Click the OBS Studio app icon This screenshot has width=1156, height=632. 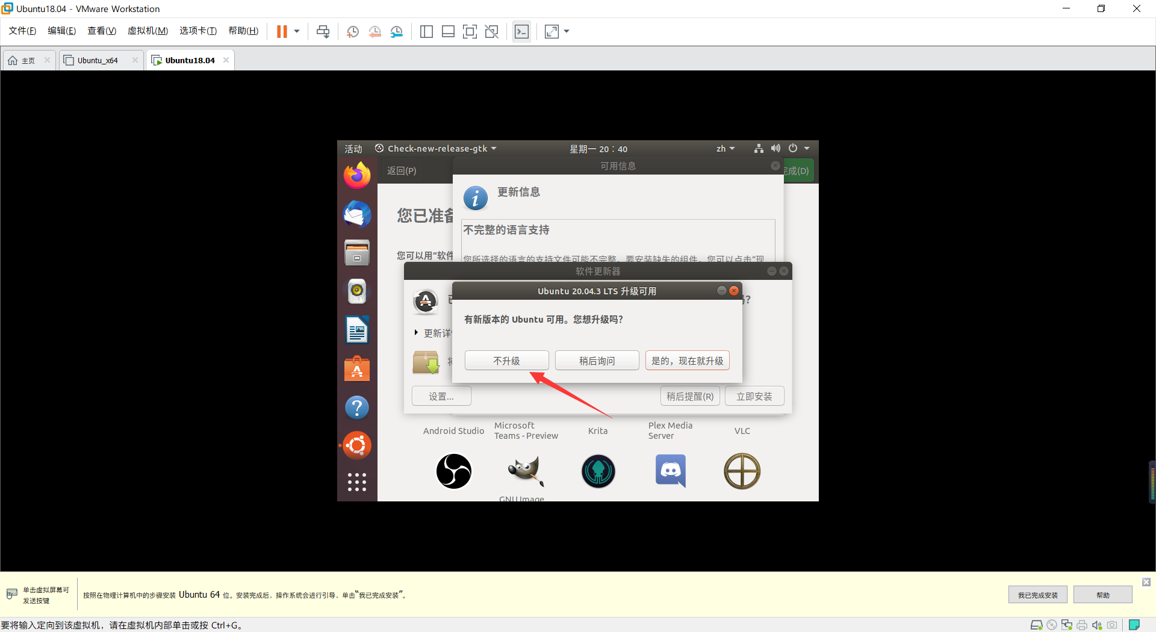click(453, 471)
